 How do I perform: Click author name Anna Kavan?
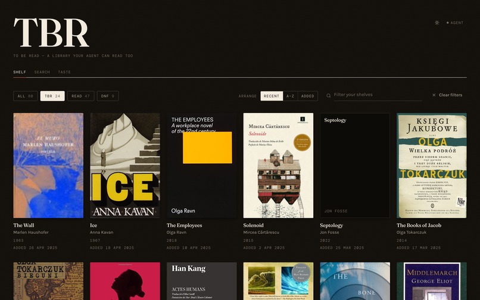point(102,232)
